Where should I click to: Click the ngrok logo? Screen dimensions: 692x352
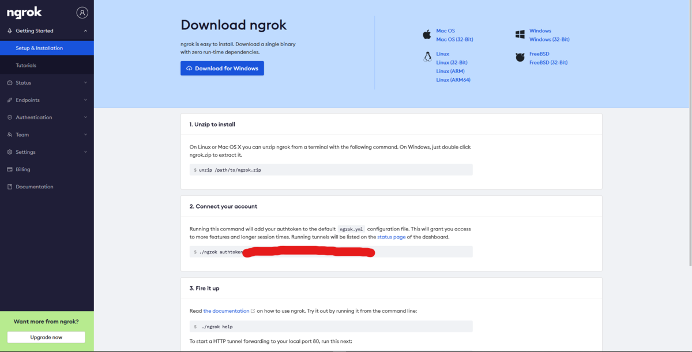tap(24, 13)
